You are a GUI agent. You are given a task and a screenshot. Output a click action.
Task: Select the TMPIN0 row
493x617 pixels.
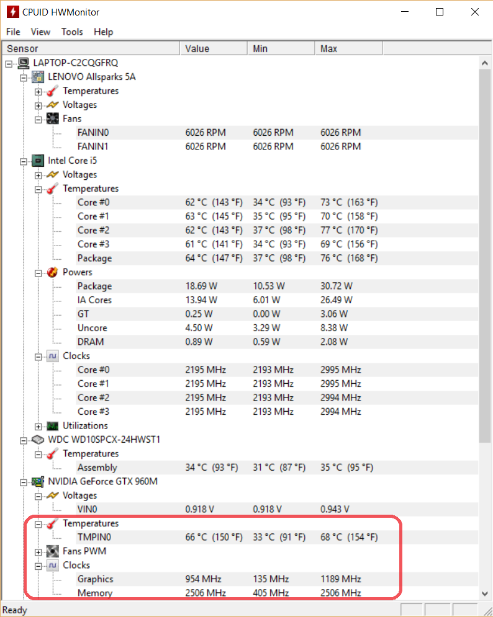[277, 537]
